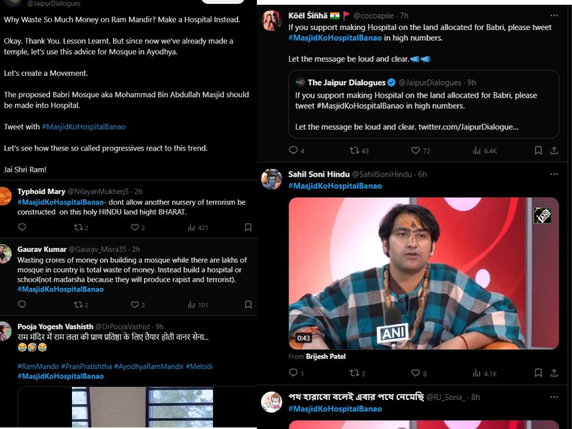Open more options on Koel Sinha's tweet

[x=554, y=16]
